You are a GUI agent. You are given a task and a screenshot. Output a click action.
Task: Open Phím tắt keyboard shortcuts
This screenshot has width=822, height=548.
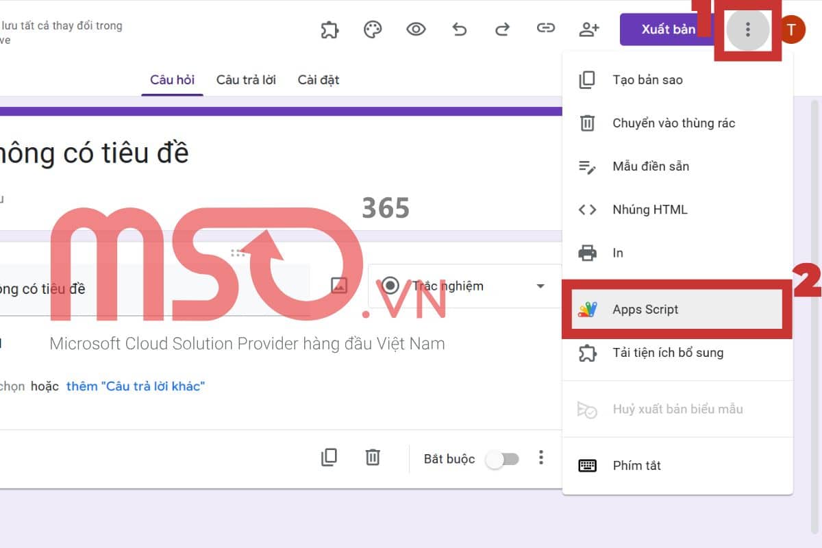point(677,466)
